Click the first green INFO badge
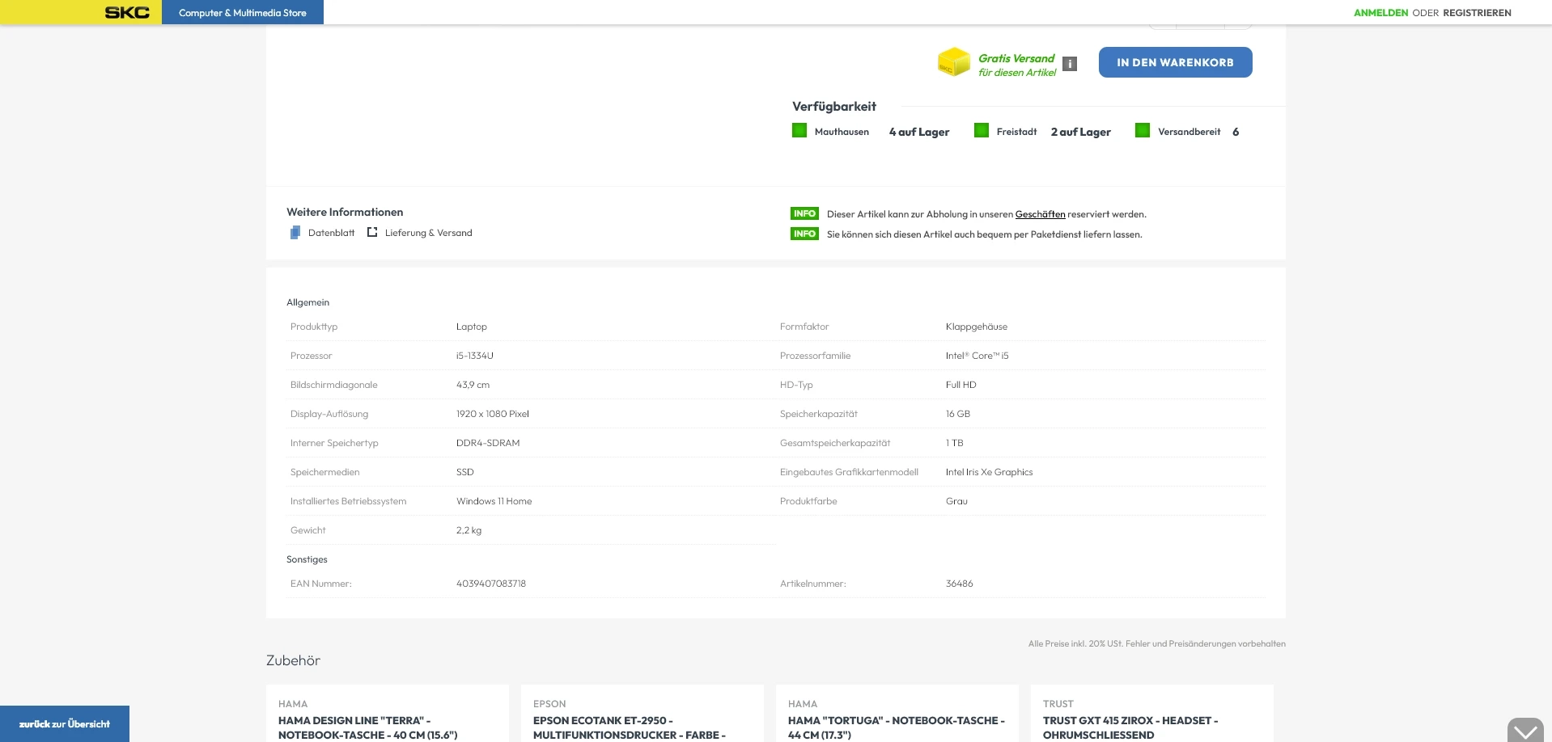The image size is (1552, 742). coord(804,214)
